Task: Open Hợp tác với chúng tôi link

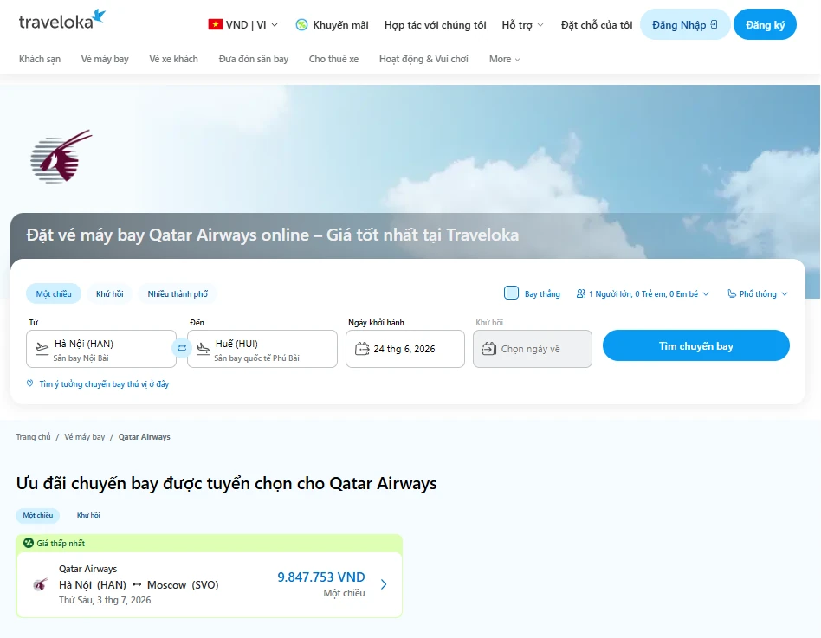Action: (x=435, y=24)
